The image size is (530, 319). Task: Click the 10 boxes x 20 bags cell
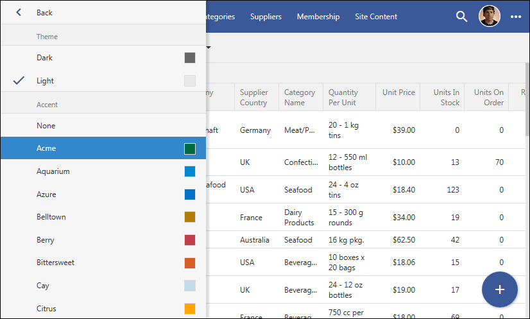pos(346,263)
